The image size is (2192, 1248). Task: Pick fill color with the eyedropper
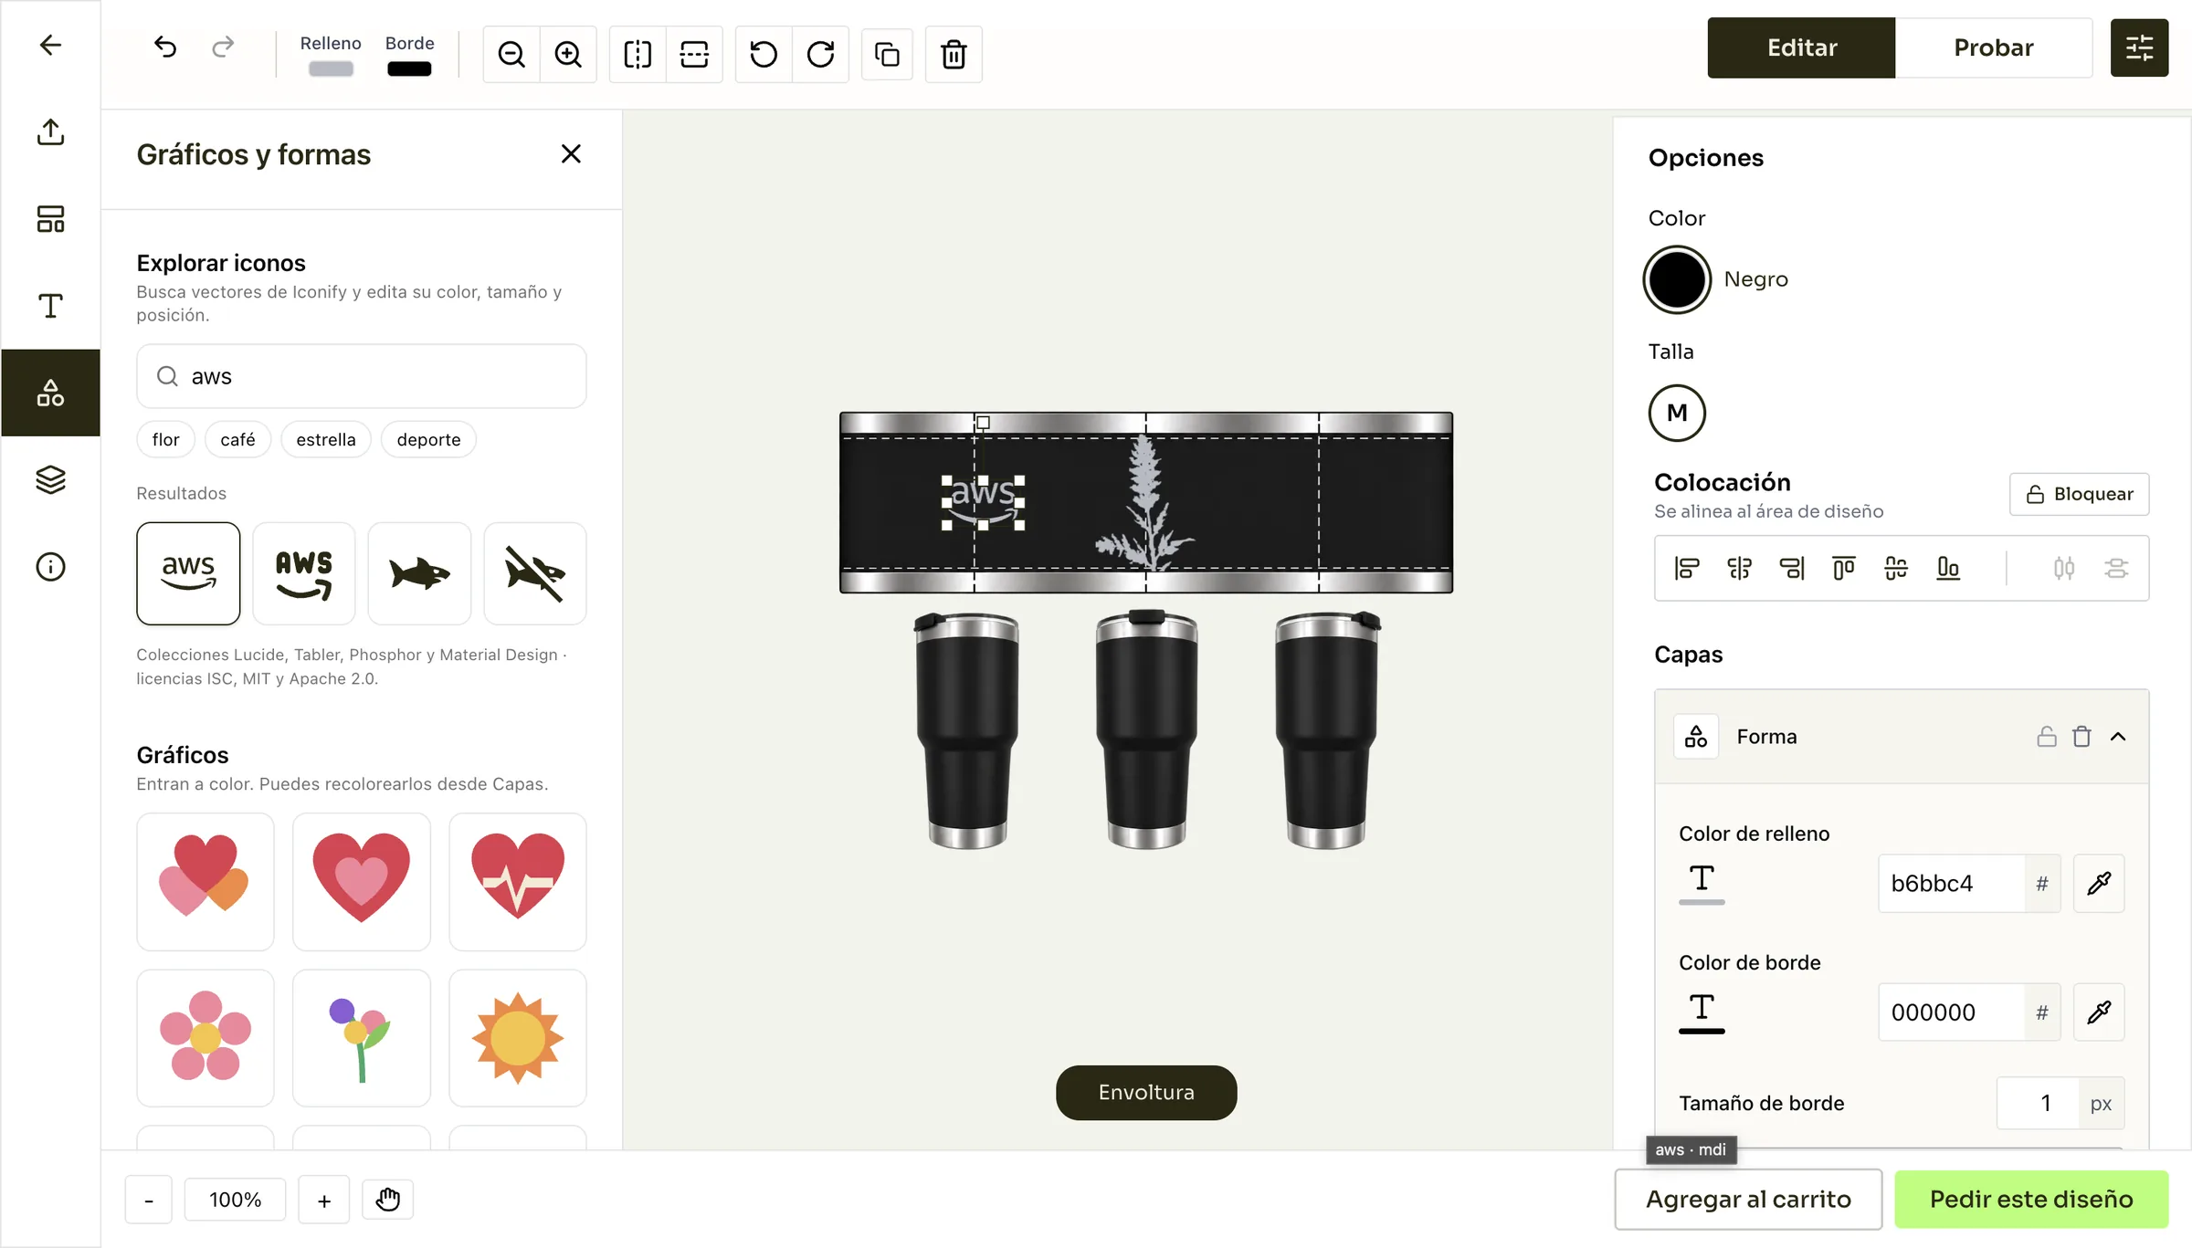(2099, 883)
